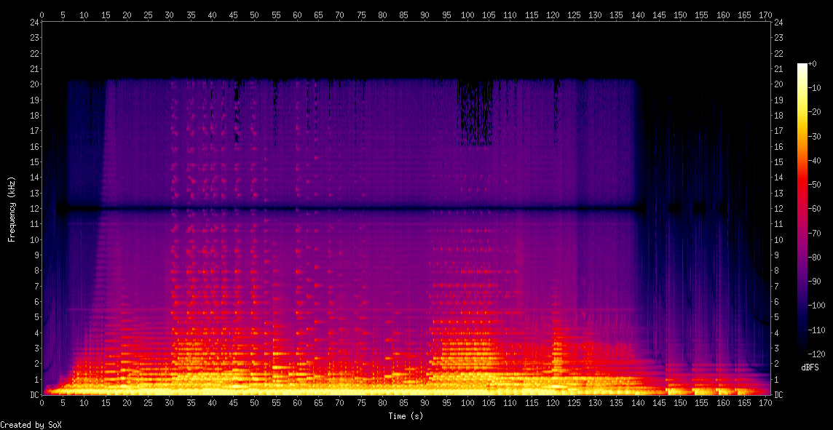
Task: Click '20' on the right frequency axis
Action: click(778, 84)
